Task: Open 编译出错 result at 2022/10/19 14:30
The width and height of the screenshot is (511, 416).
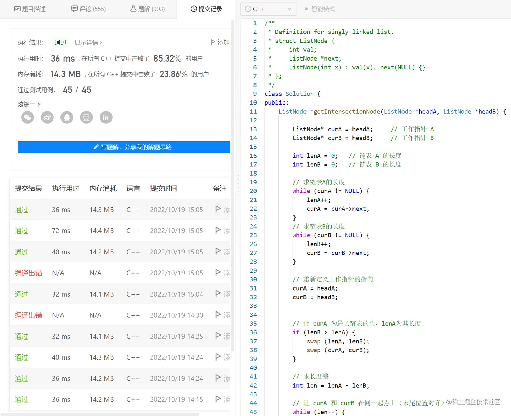Action: (28, 315)
